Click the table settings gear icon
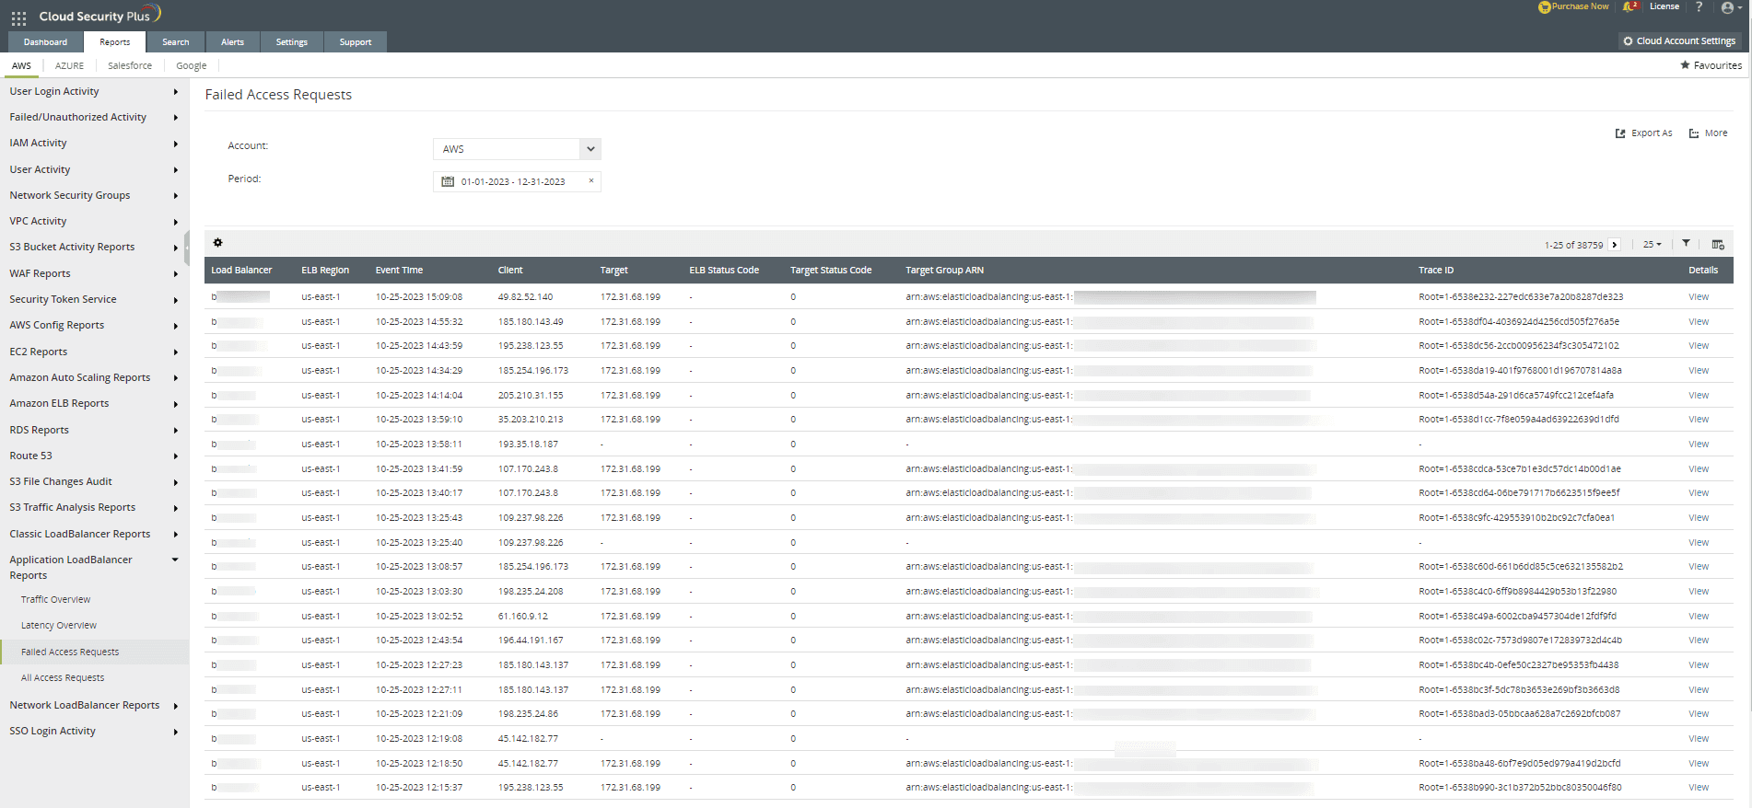 [x=217, y=243]
